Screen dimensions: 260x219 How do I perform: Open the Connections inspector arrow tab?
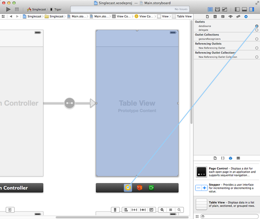246,16
